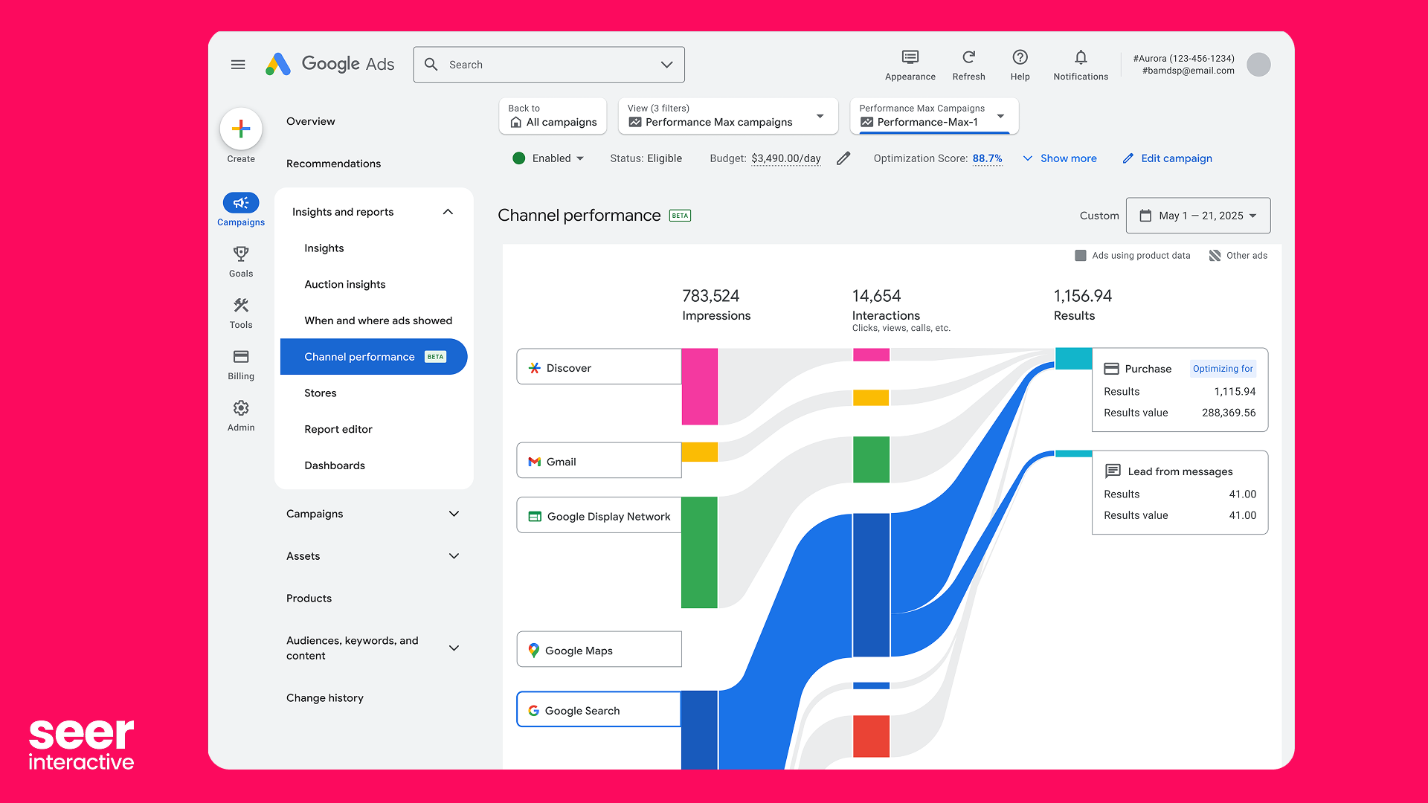Click the Refresh icon
This screenshot has width=1428, height=803.
(x=968, y=57)
